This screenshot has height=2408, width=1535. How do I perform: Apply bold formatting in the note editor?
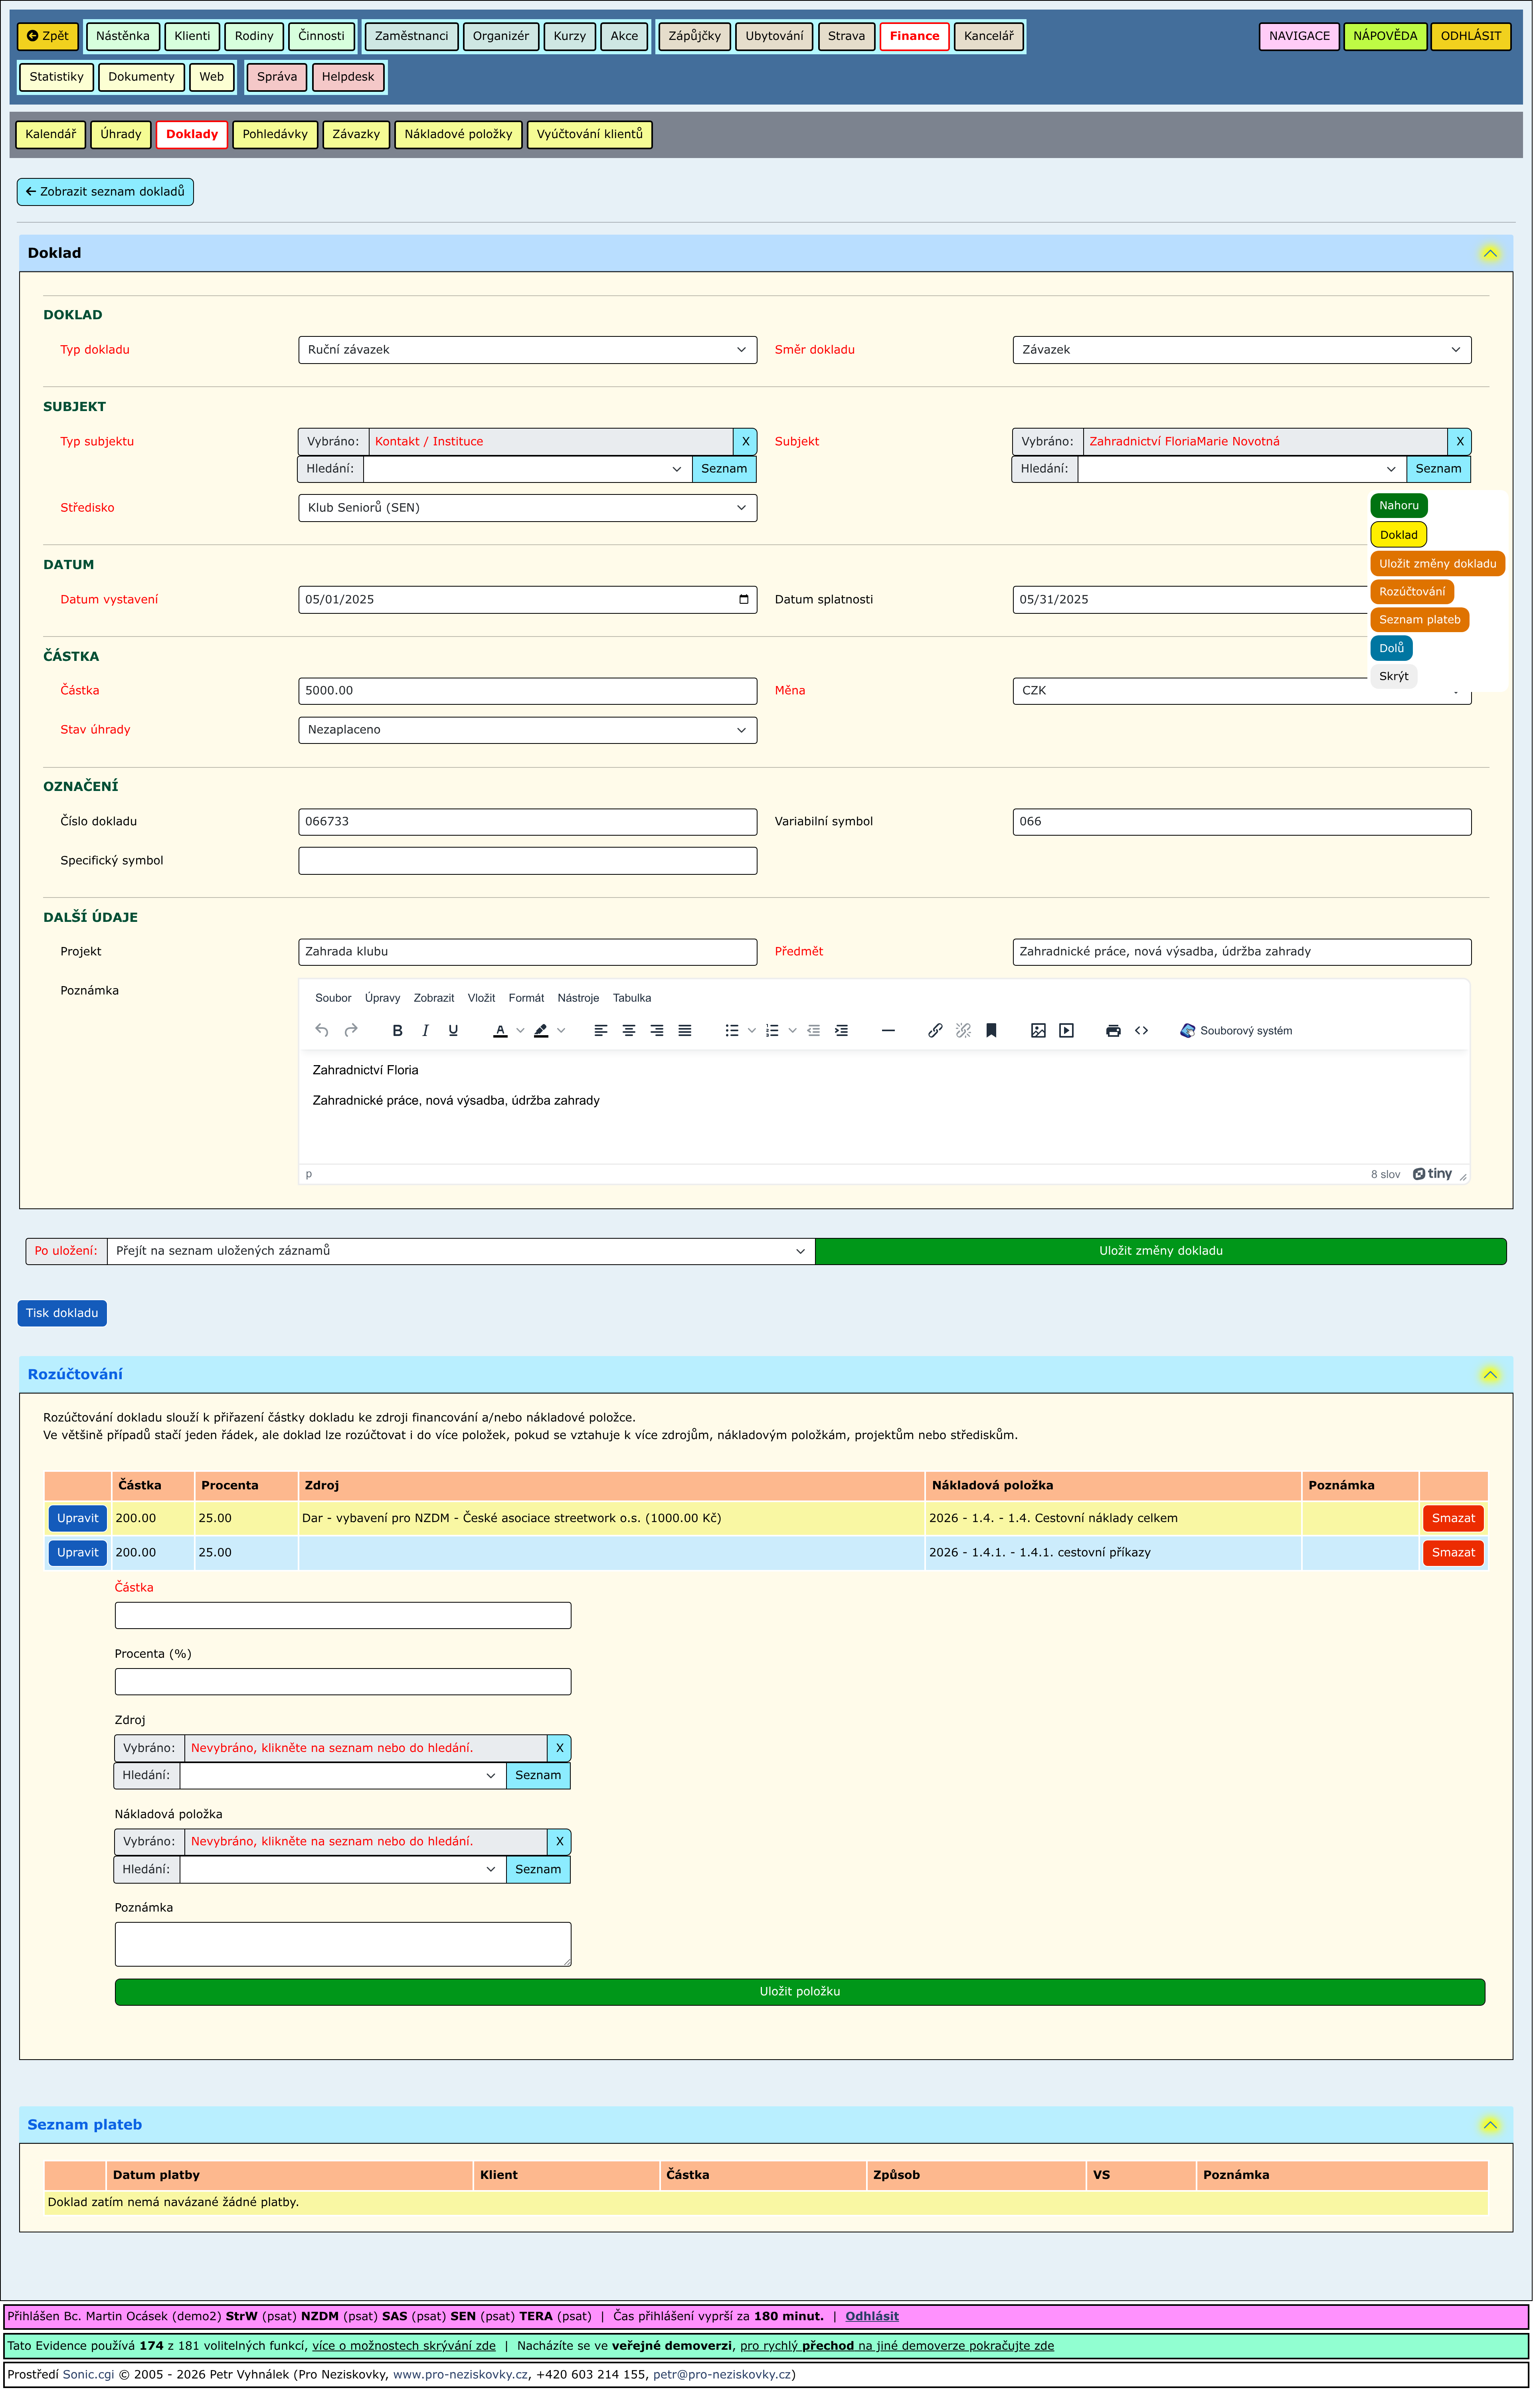pos(397,1031)
